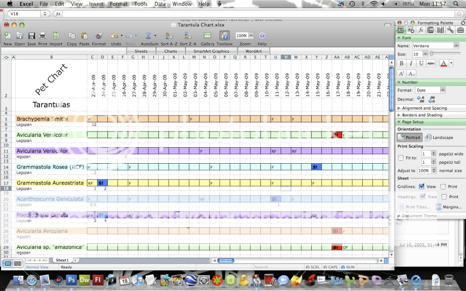This screenshot has height=291, width=466.
Task: Click the Format Painter brush icon
Action: 99,35
